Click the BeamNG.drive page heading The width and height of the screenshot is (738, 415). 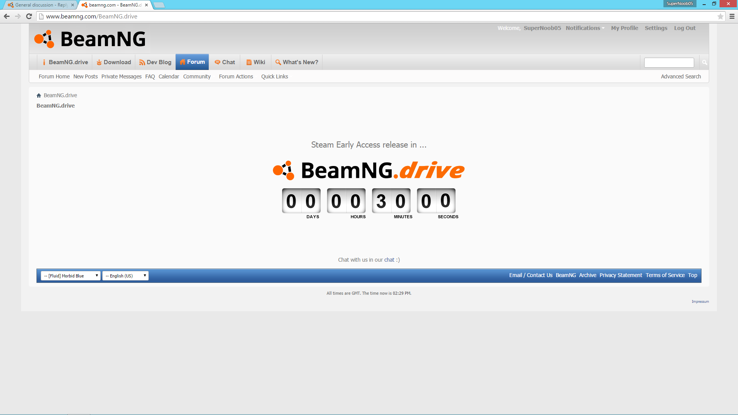pyautogui.click(x=55, y=106)
